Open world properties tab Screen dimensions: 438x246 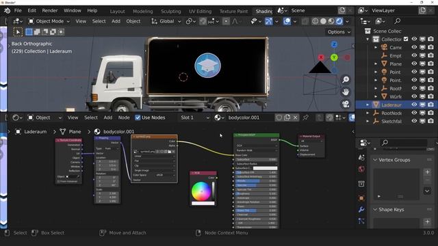click(361, 169)
